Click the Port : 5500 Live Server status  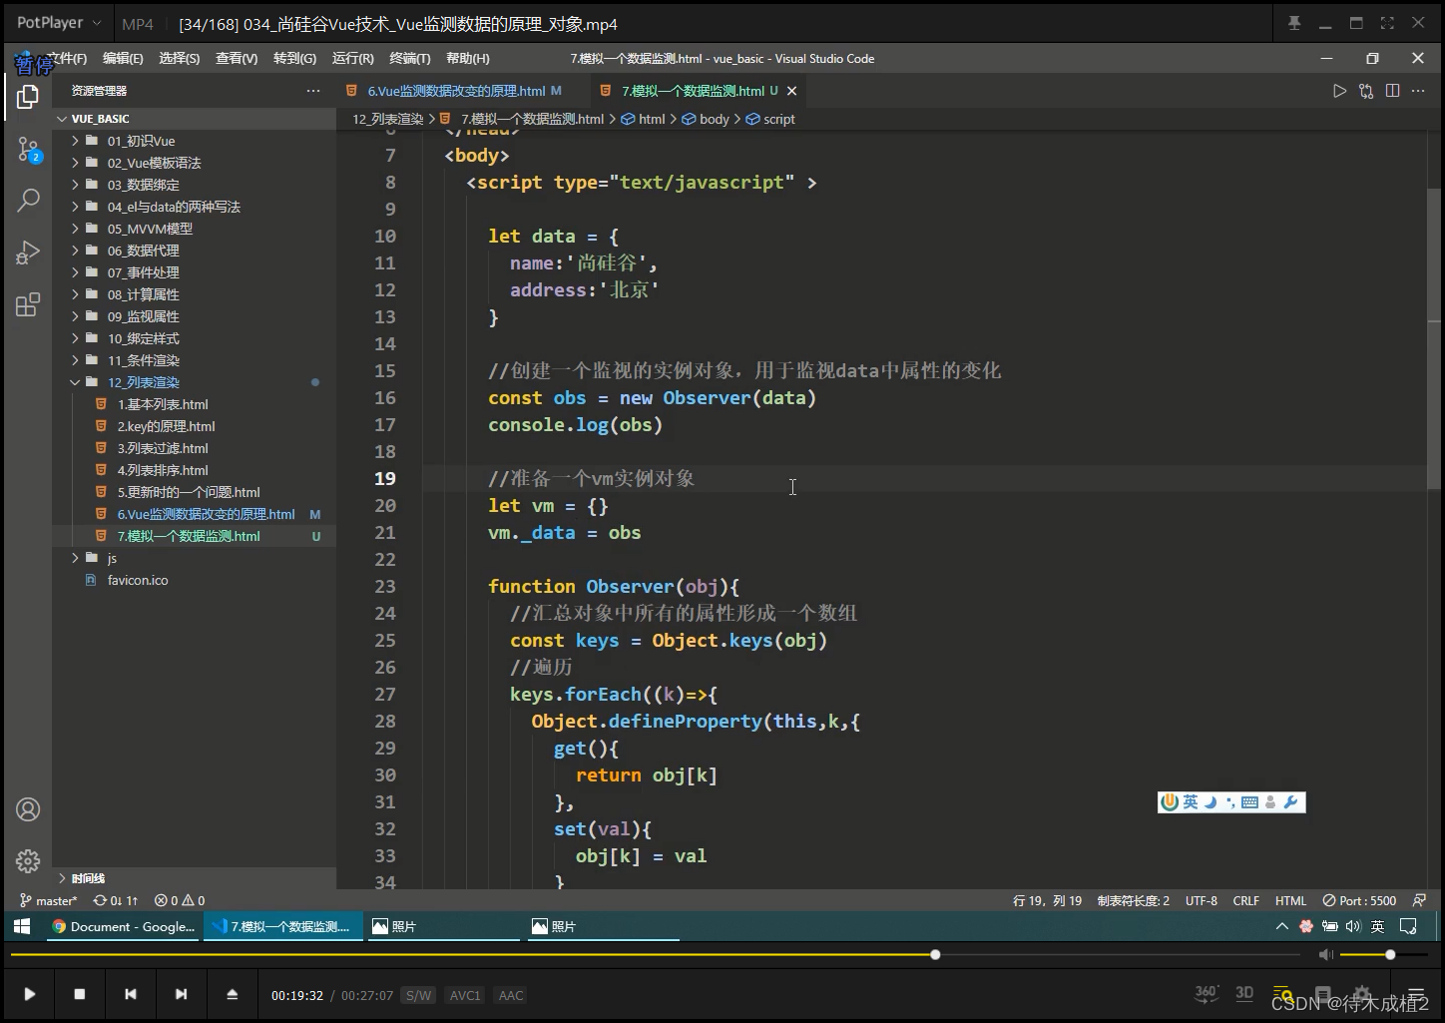(x=1359, y=900)
